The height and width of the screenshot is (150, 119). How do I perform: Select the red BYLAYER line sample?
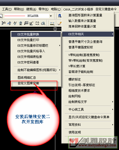(15, 16)
